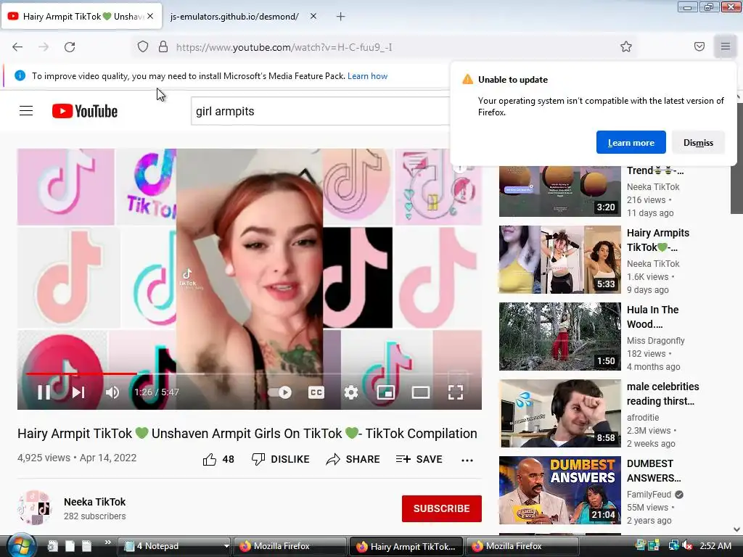The height and width of the screenshot is (557, 743).
Task: Open player settings gear icon
Action: (350, 392)
